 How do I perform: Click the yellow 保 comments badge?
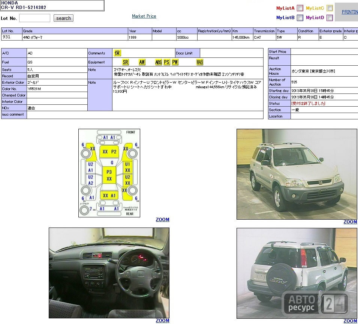(117, 53)
